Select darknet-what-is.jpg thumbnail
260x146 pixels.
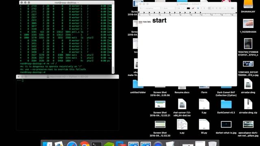(226, 125)
